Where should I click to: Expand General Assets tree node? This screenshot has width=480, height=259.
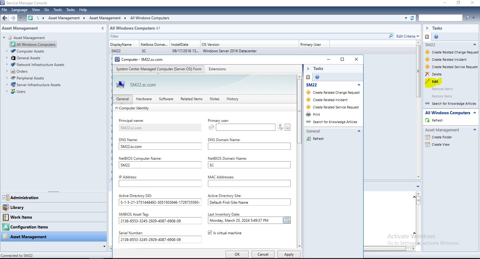click(x=7, y=58)
